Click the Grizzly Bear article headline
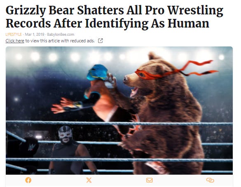This screenshot has width=241, height=187. (x=115, y=16)
